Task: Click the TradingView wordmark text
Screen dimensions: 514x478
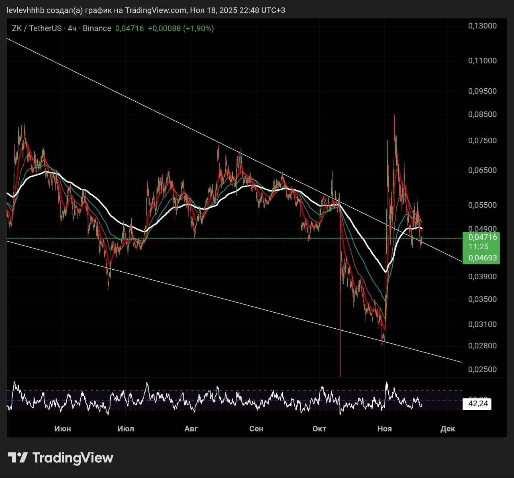Action: (x=73, y=458)
